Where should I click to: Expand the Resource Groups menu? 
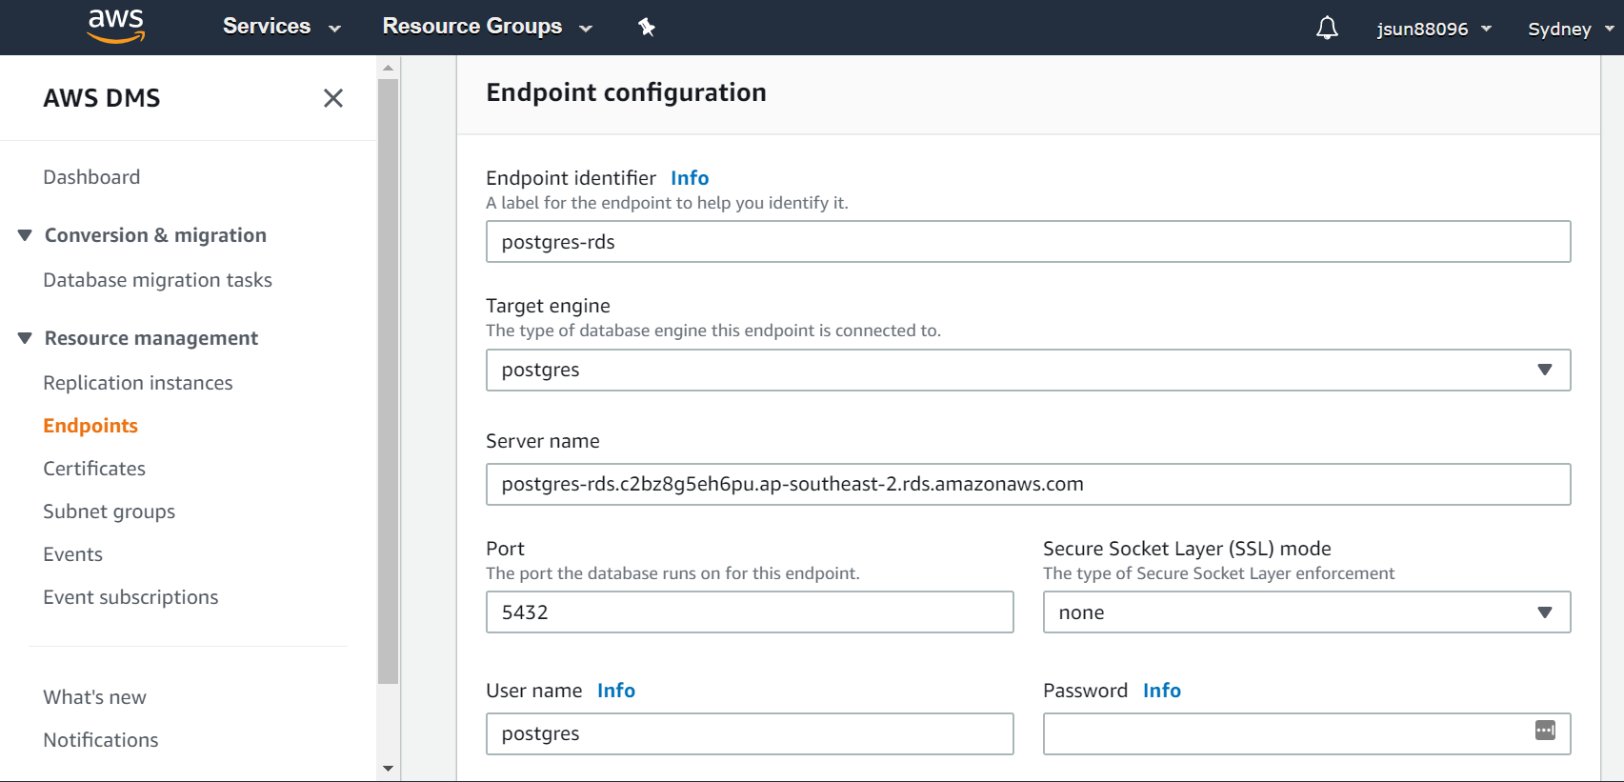[487, 27]
